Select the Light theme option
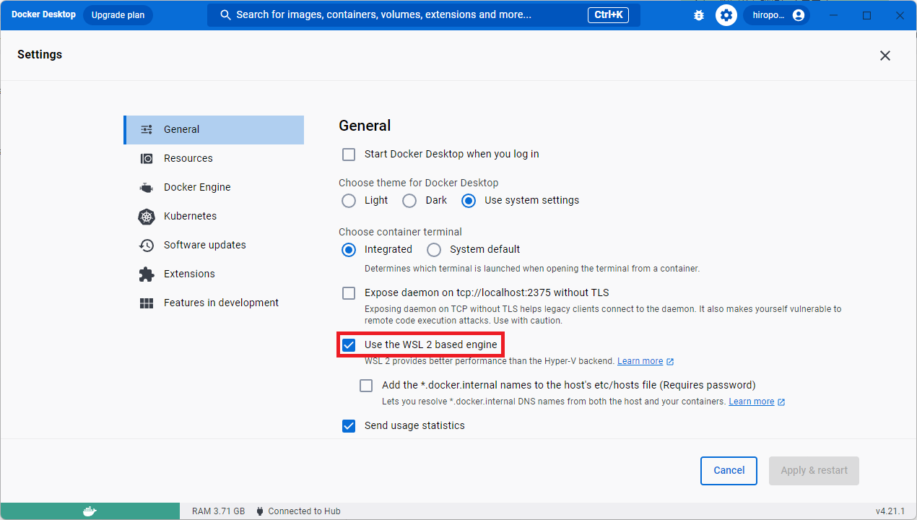The width and height of the screenshot is (917, 520). pos(349,201)
